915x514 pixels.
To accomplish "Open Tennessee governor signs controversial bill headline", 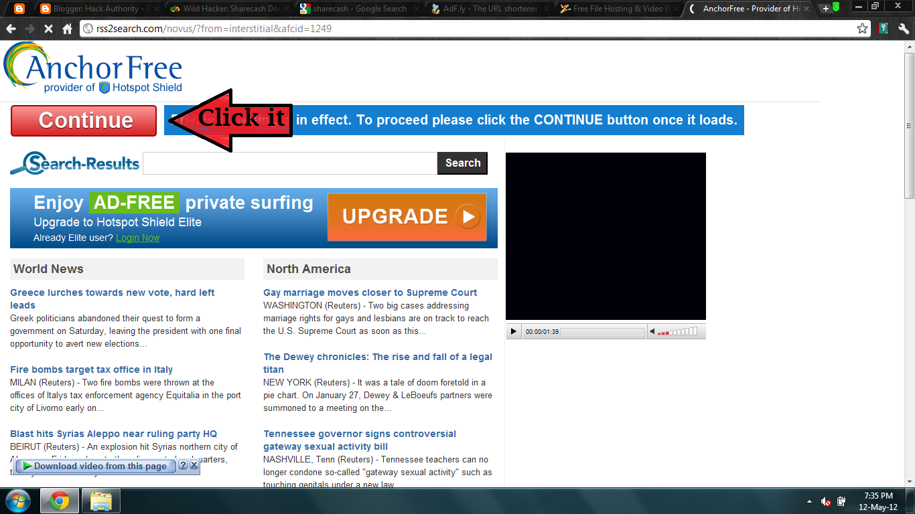I will point(360,440).
